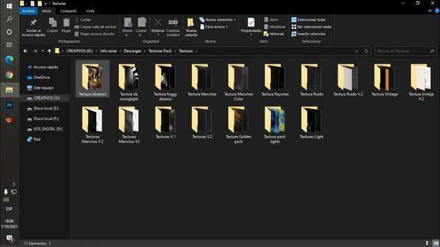Switch to large icons view in status bar
The height and width of the screenshot is (247, 440).
tap(435, 243)
